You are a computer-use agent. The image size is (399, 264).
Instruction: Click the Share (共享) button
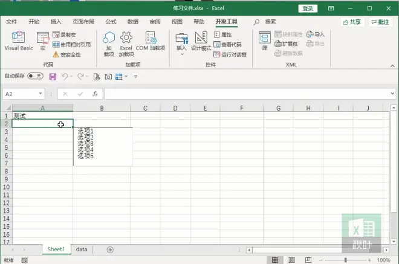pos(352,22)
